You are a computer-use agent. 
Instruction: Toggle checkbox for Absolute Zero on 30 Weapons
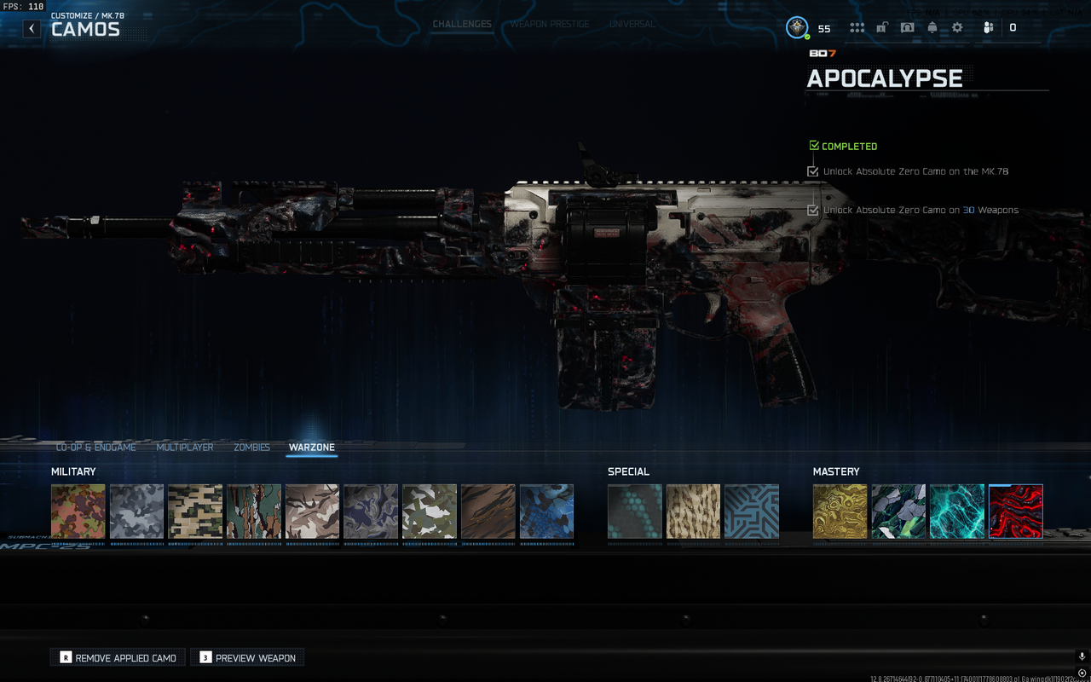pyautogui.click(x=813, y=210)
